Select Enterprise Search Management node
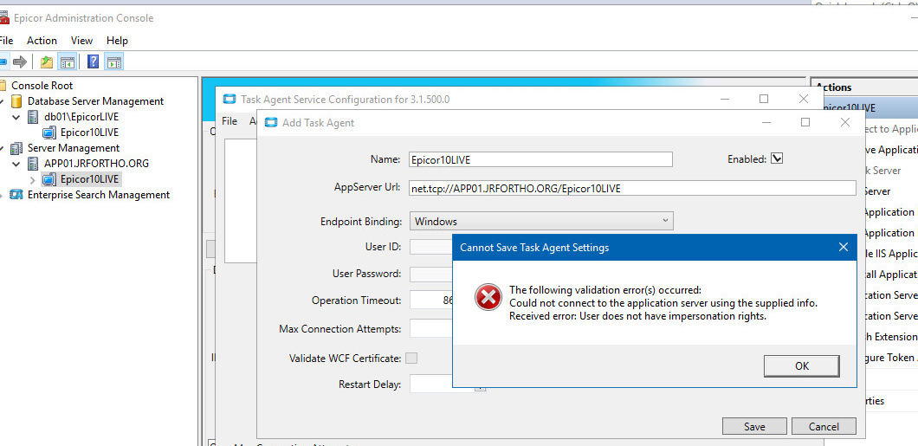This screenshot has width=918, height=446. (x=99, y=195)
